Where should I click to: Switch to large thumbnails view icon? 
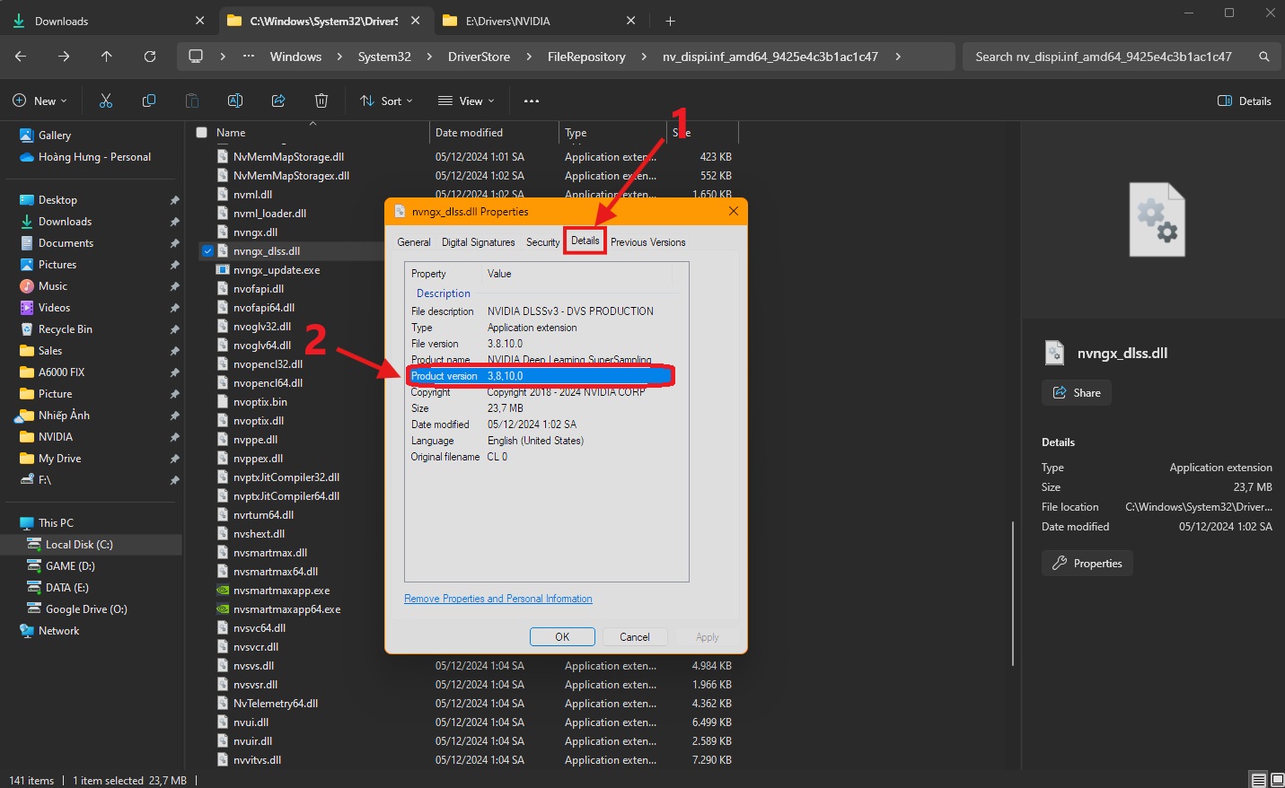pos(1277,780)
